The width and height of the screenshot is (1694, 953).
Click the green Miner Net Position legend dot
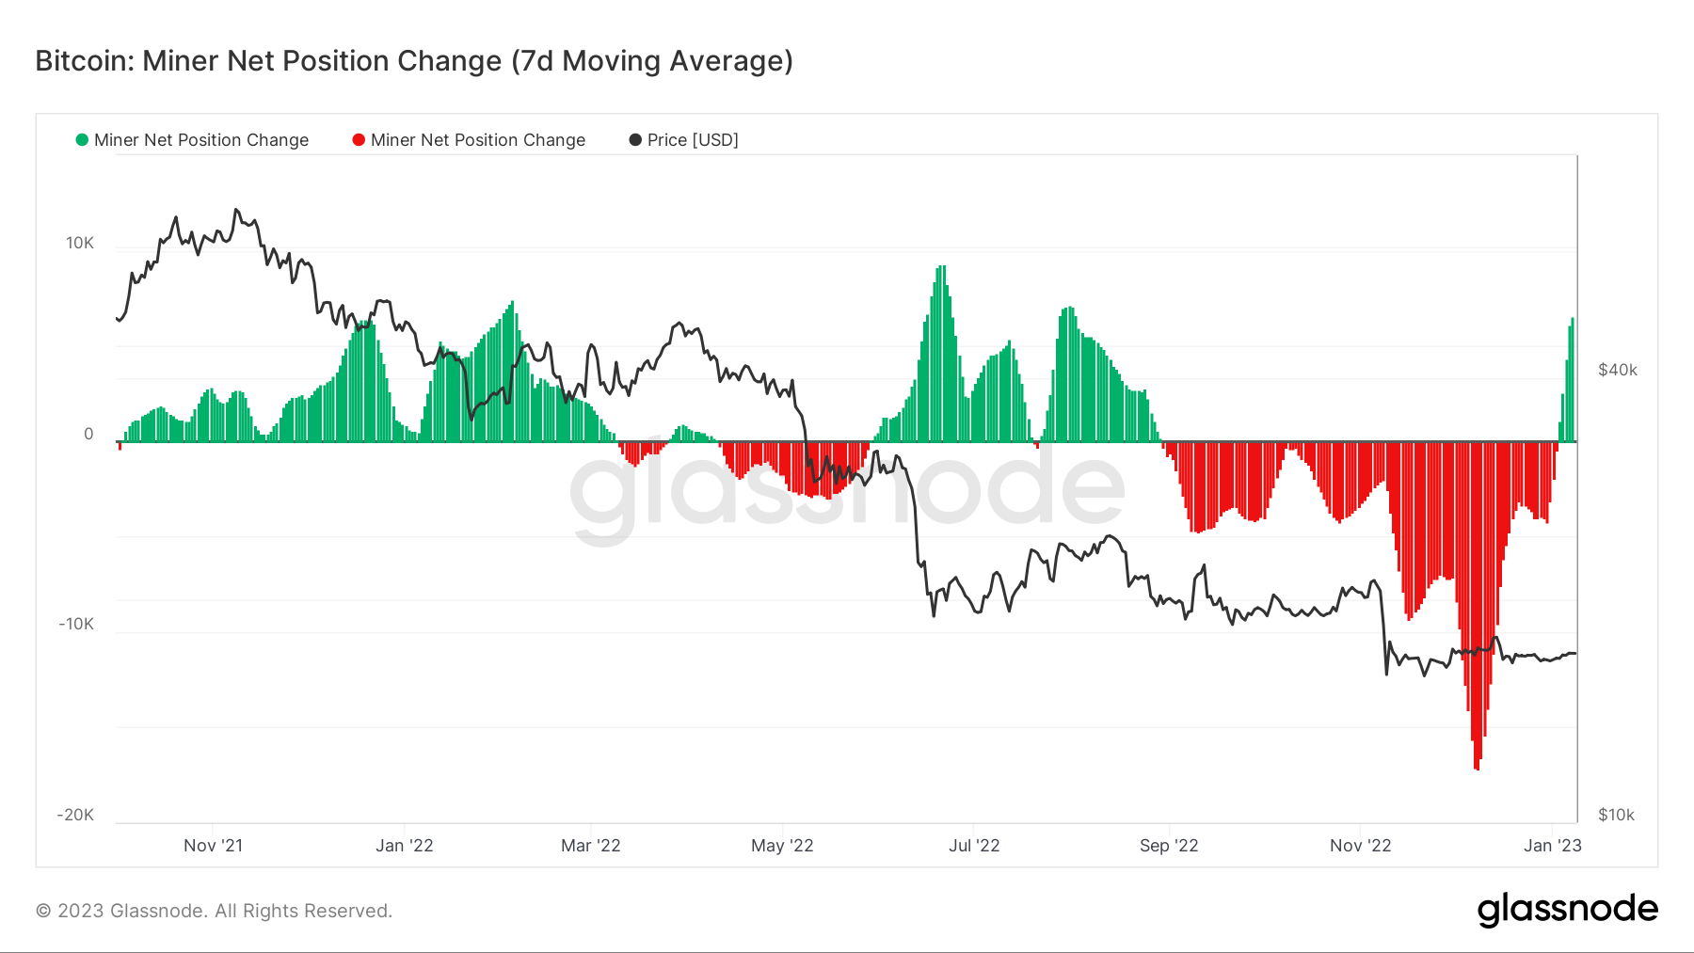pyautogui.click(x=82, y=140)
